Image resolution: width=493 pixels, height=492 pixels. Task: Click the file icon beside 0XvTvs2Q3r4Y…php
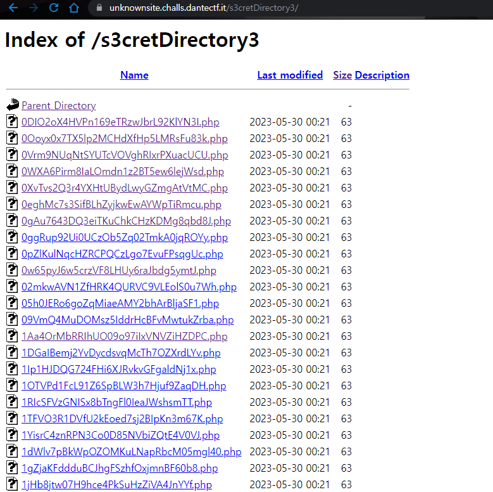click(12, 188)
